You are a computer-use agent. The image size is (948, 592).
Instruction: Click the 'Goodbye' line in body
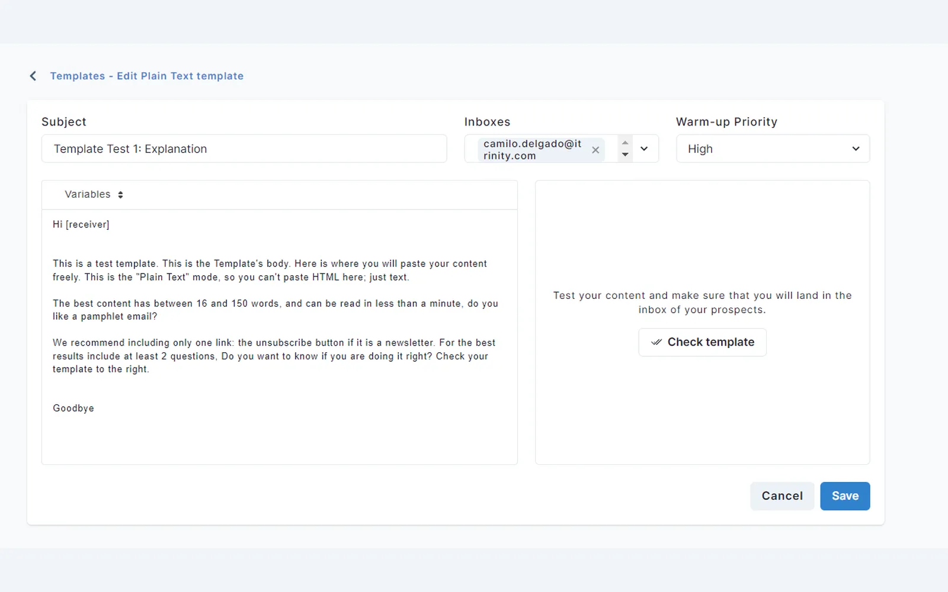coord(73,408)
